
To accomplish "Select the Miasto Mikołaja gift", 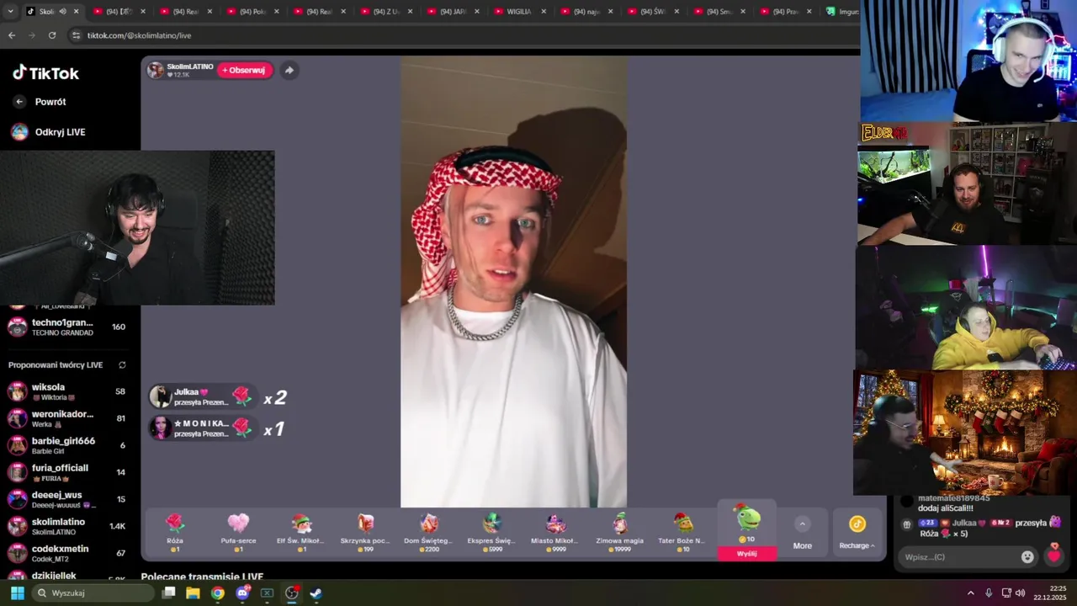I will pyautogui.click(x=555, y=532).
